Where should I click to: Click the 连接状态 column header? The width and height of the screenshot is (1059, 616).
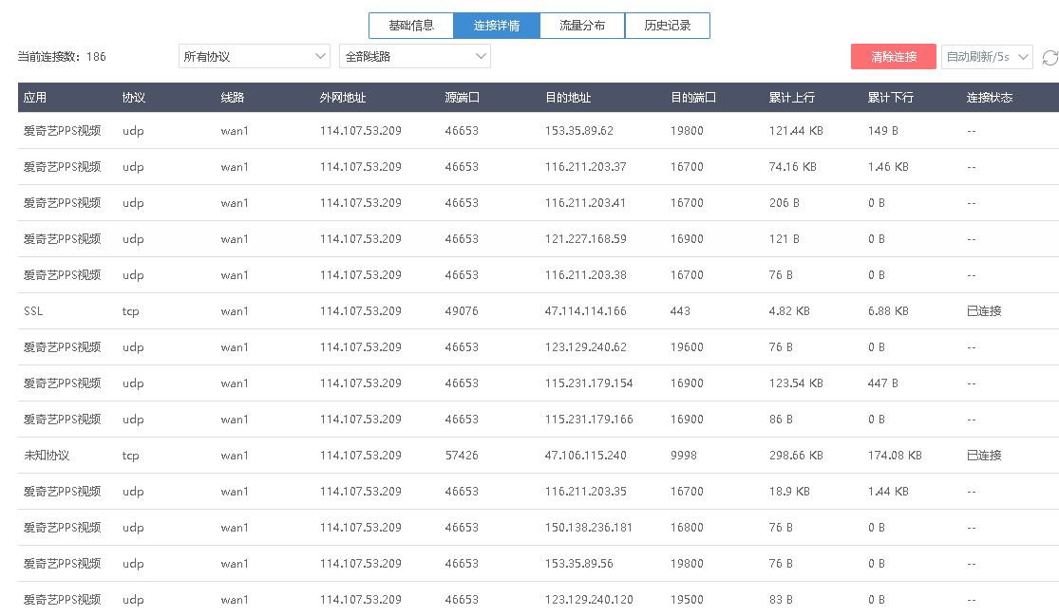[x=990, y=97]
